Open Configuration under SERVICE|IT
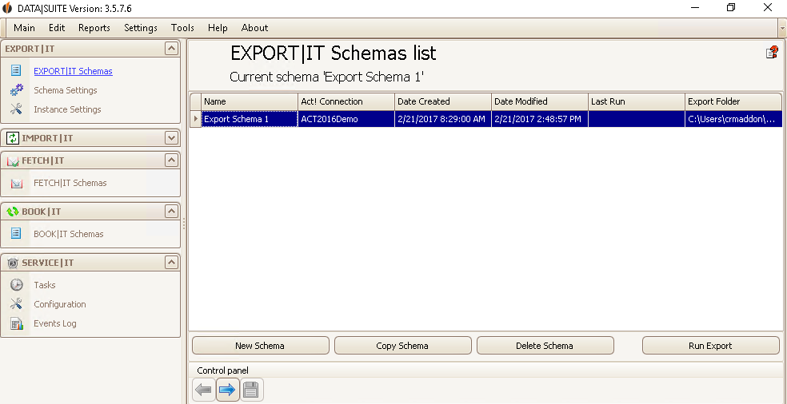The width and height of the screenshot is (787, 404). tap(60, 304)
